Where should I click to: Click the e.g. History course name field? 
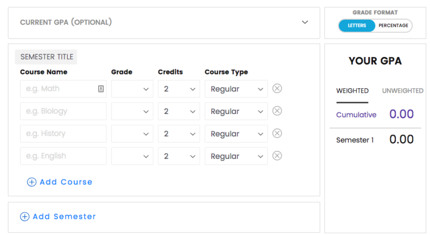[x=63, y=134]
